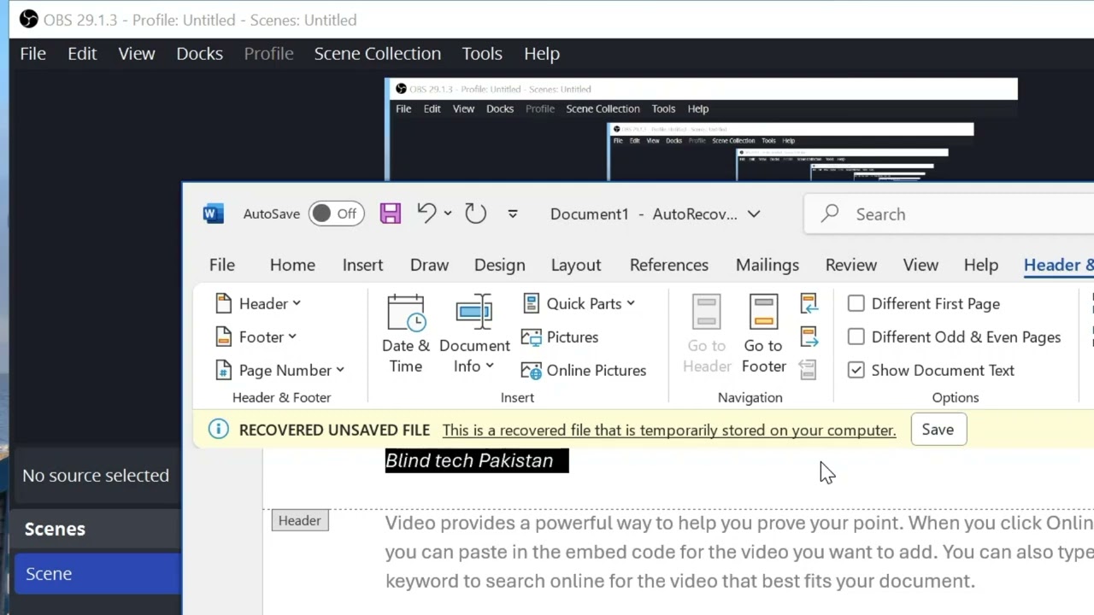Open the Draw tab
Viewport: 1094px width, 615px height.
coord(429,265)
